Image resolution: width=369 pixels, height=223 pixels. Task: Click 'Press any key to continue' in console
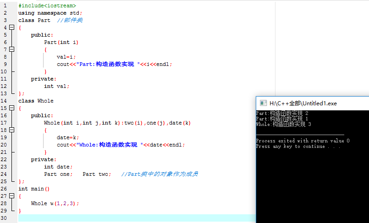click(298, 147)
